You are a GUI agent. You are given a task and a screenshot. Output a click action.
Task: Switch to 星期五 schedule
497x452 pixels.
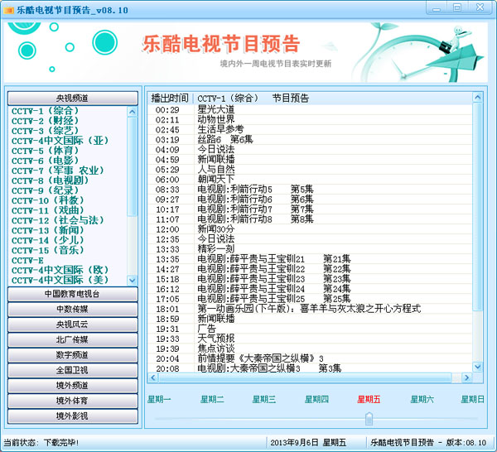click(369, 399)
